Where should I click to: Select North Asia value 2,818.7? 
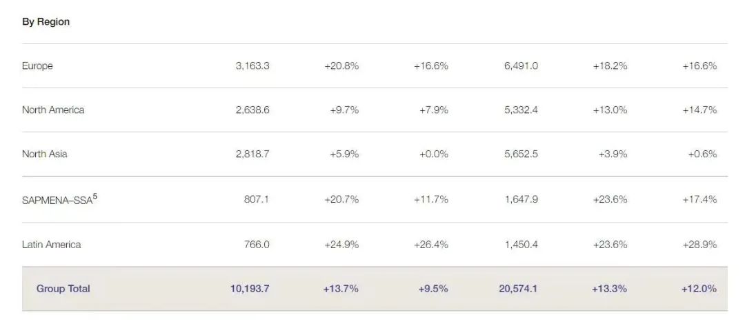click(x=252, y=154)
